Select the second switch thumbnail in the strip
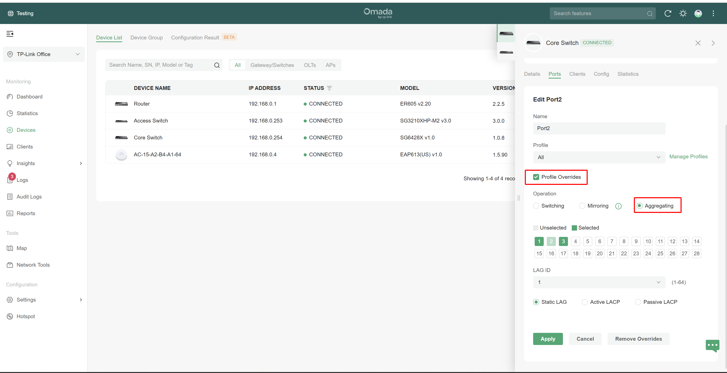This screenshot has width=727, height=373. [x=506, y=52]
